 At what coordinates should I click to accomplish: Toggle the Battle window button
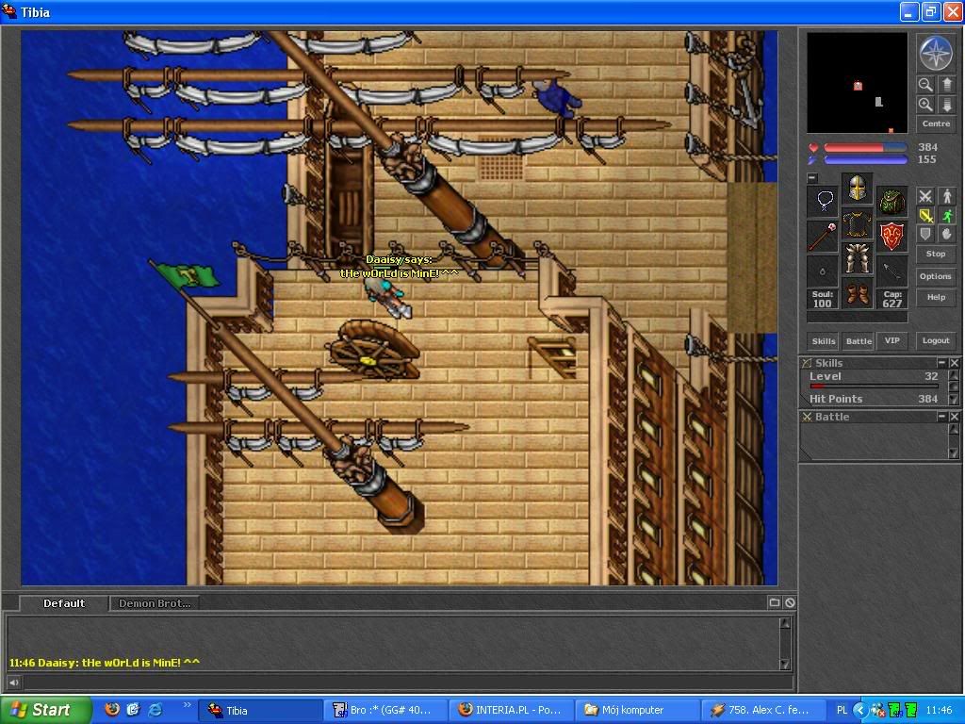[x=859, y=341]
